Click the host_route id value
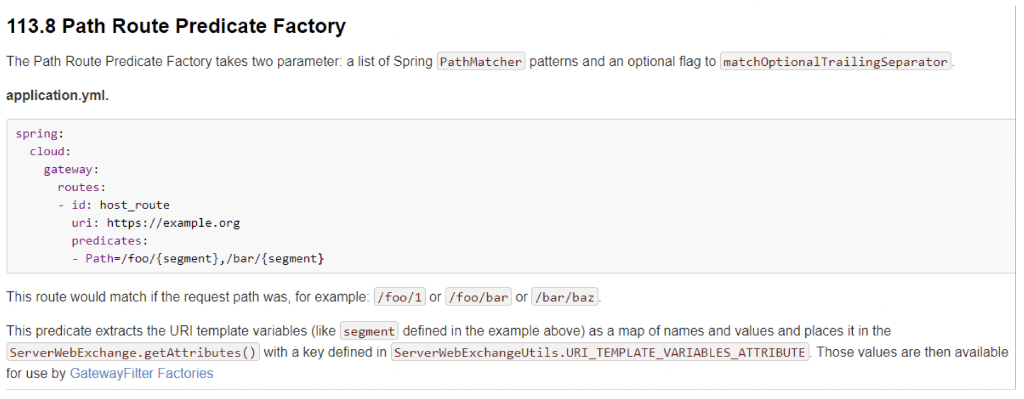This screenshot has height=399, width=1024. [134, 205]
